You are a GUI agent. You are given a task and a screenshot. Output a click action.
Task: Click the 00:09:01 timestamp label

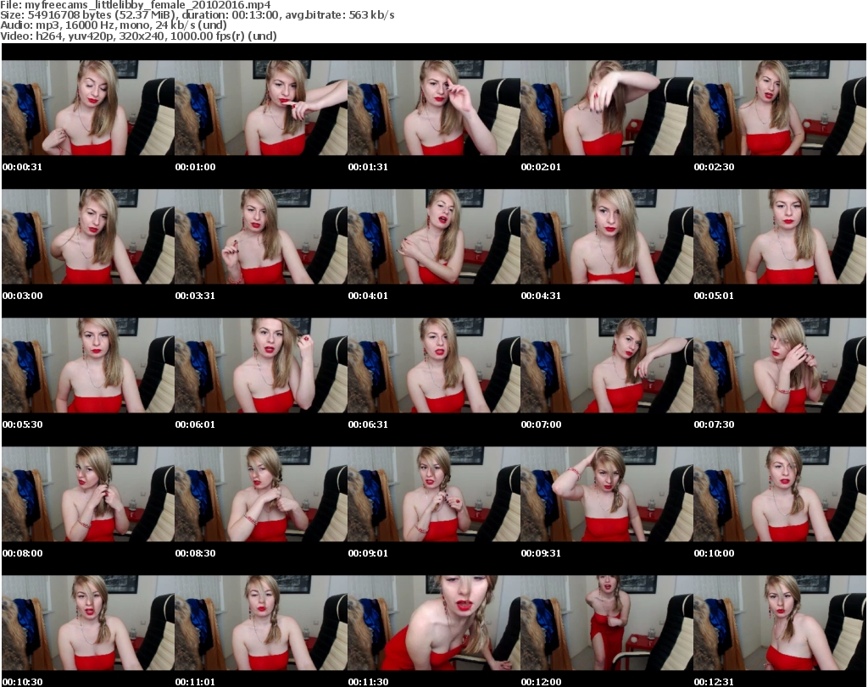[x=368, y=553]
